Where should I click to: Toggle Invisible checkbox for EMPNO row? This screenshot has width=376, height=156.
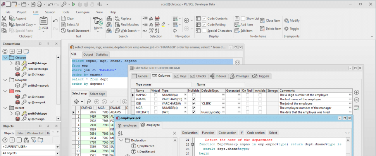[x=260, y=95]
